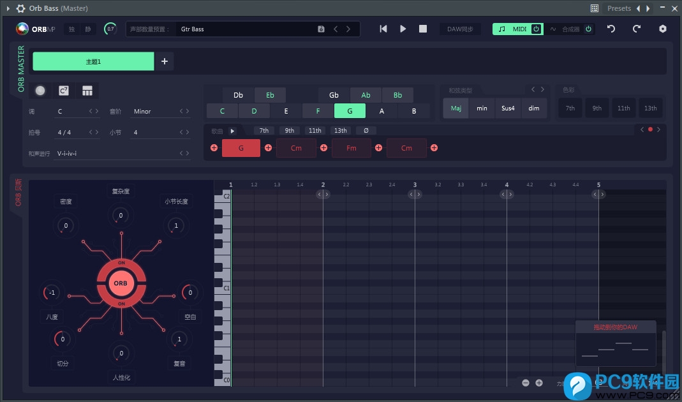Open the FL preset grid icon
The width and height of the screenshot is (682, 402).
pos(595,8)
